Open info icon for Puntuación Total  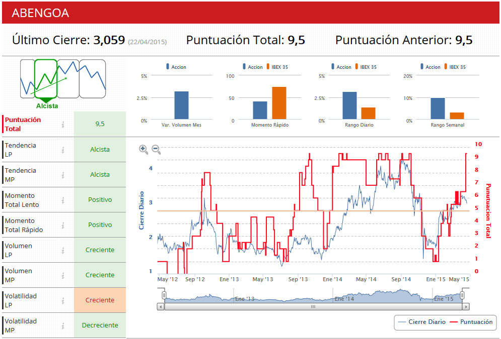pyautogui.click(x=63, y=124)
